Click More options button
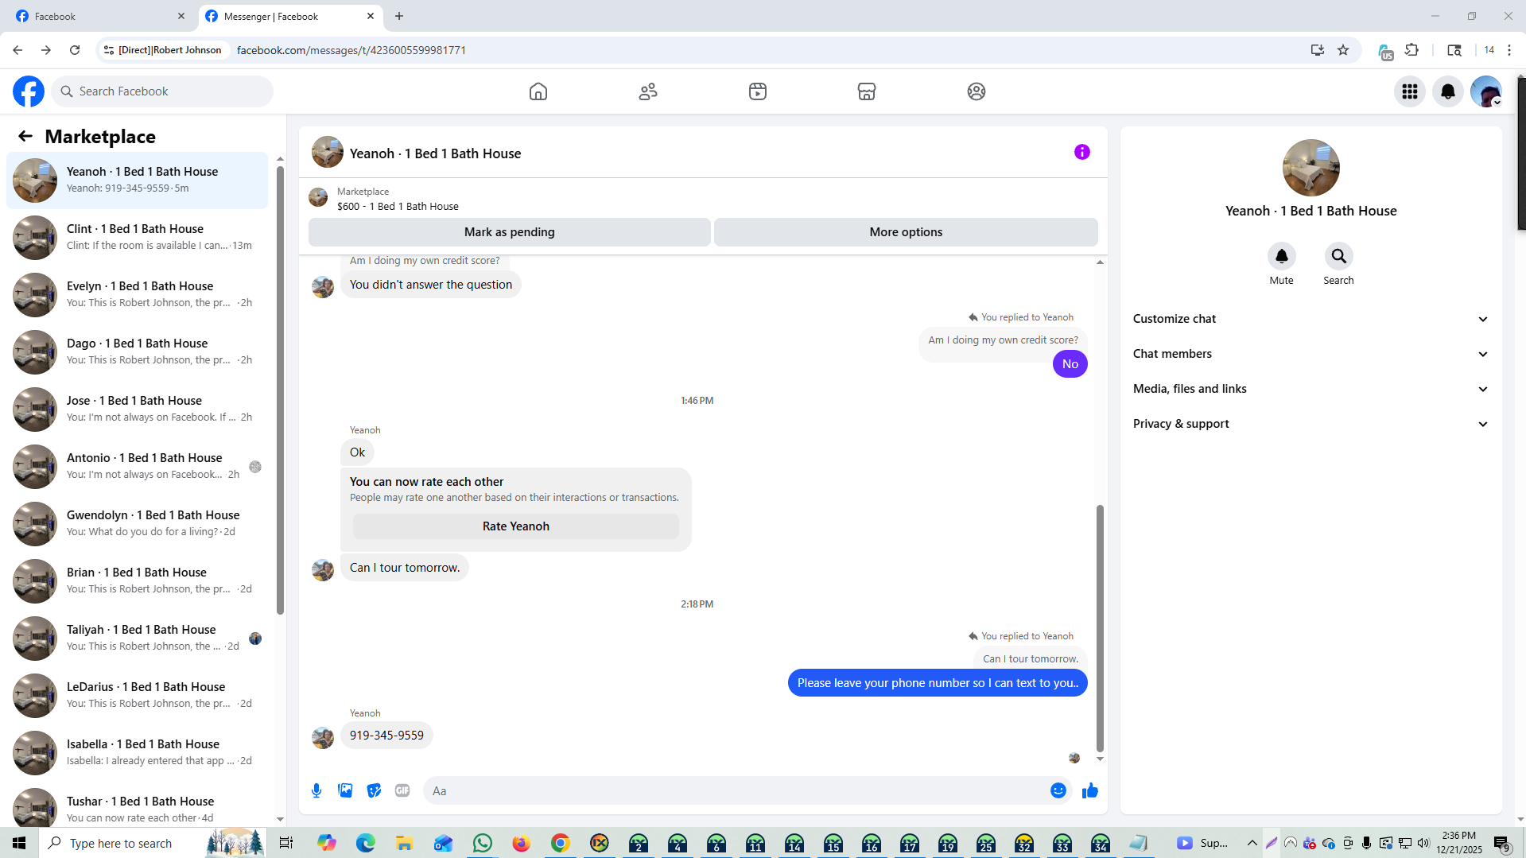 click(906, 232)
